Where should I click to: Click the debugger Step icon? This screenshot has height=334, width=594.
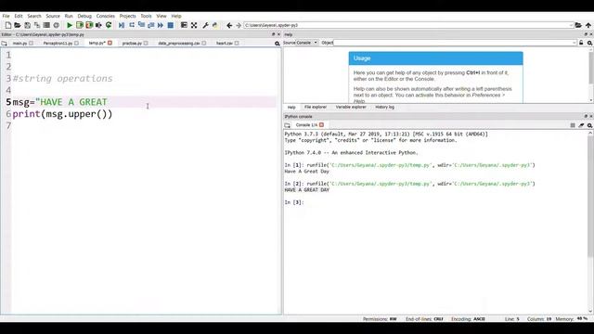pos(132,25)
